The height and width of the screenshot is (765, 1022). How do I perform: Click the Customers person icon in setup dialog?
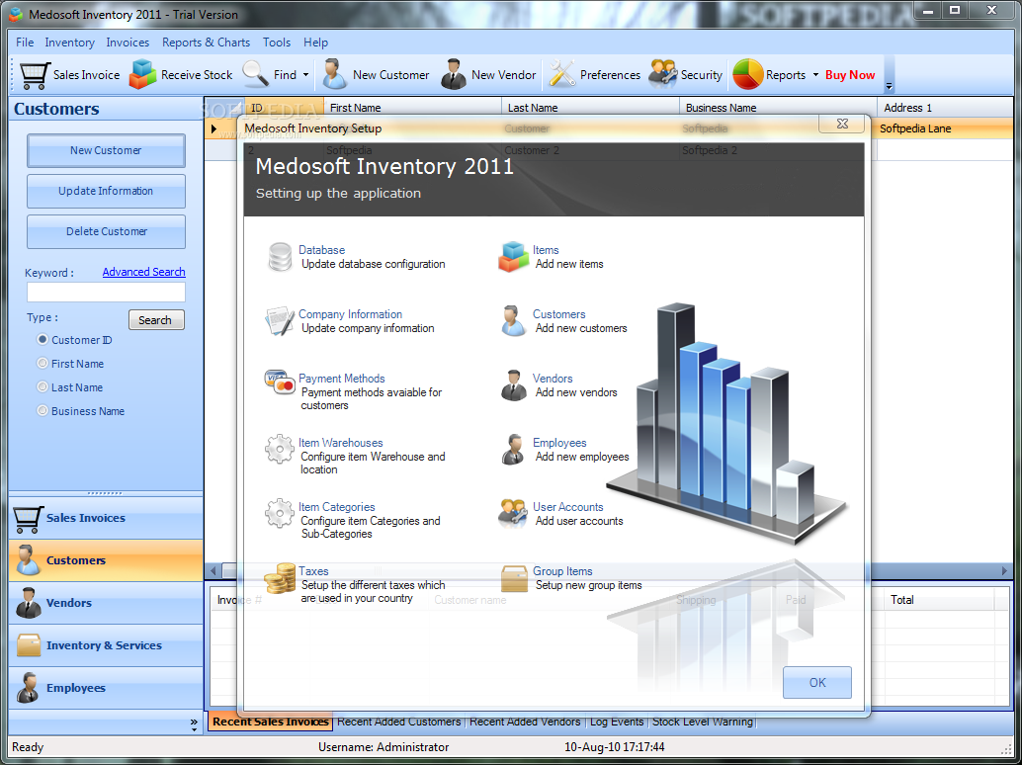514,320
